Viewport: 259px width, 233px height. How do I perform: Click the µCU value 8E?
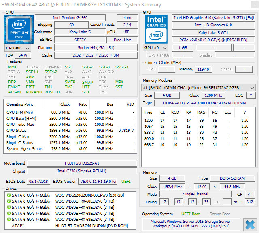coord(127,32)
